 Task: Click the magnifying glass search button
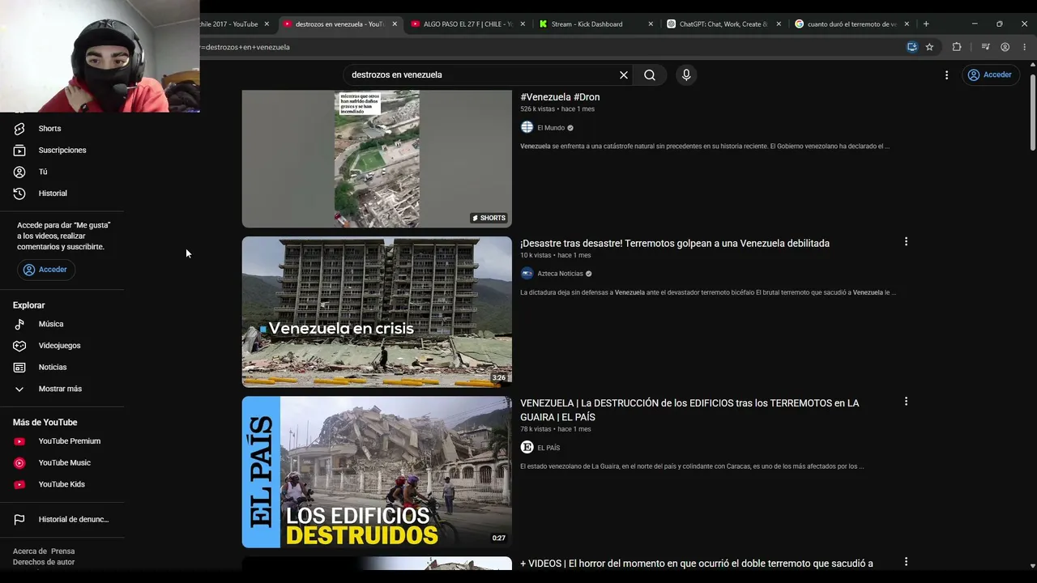click(650, 74)
